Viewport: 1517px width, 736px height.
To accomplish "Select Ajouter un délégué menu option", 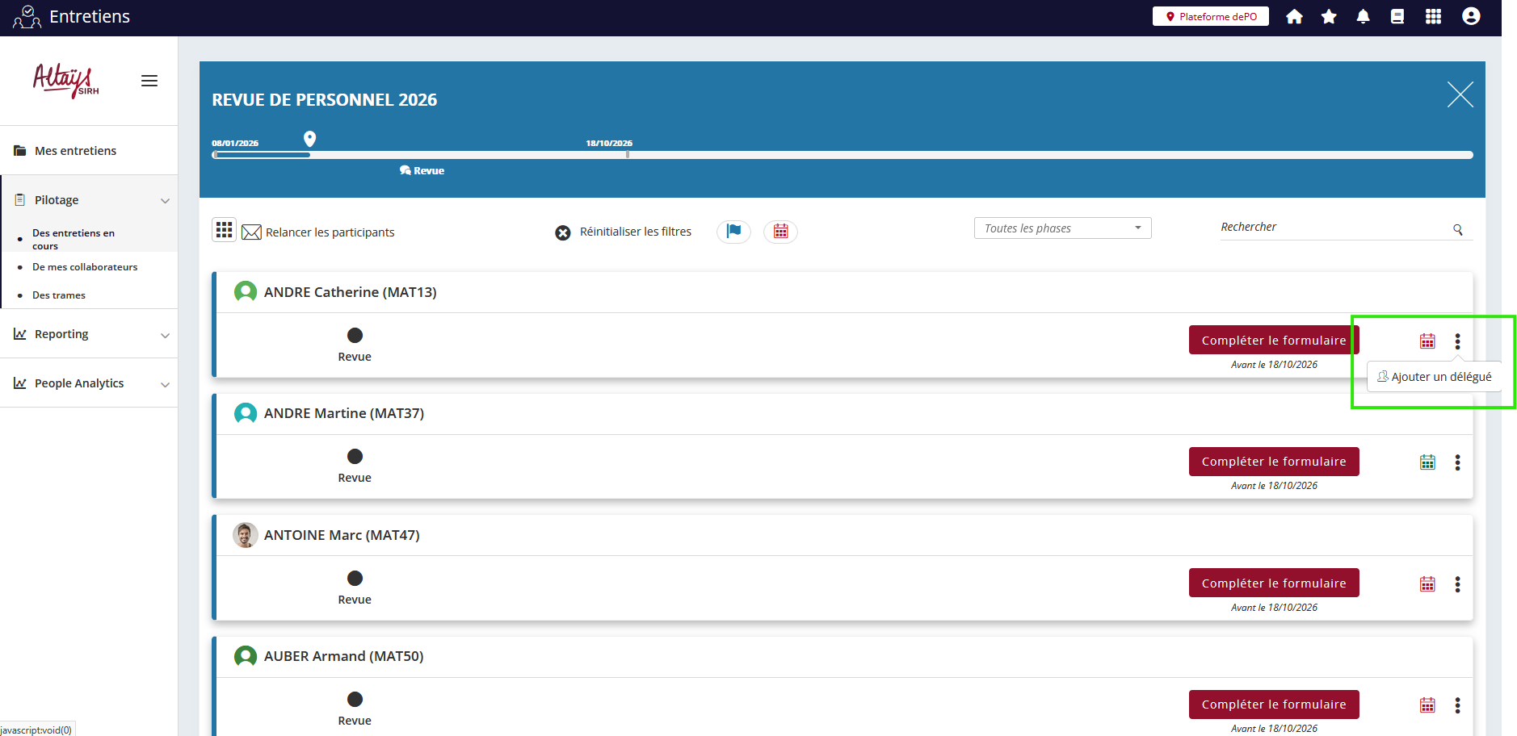I will [1435, 377].
